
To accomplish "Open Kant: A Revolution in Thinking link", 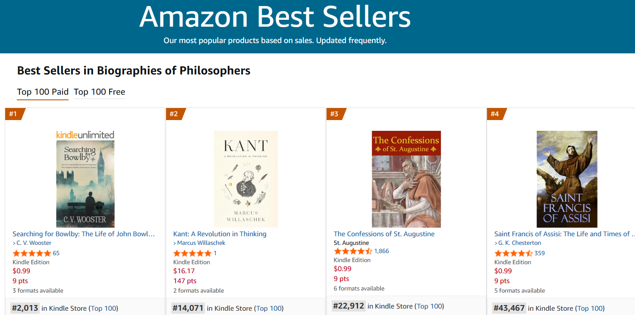I will [x=220, y=234].
